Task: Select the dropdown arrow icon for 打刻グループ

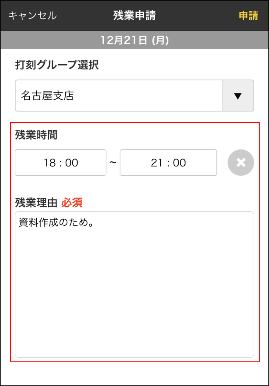Action: click(x=238, y=95)
